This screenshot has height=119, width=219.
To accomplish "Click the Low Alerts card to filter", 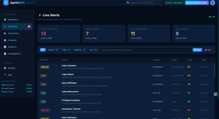I will 194,34.
